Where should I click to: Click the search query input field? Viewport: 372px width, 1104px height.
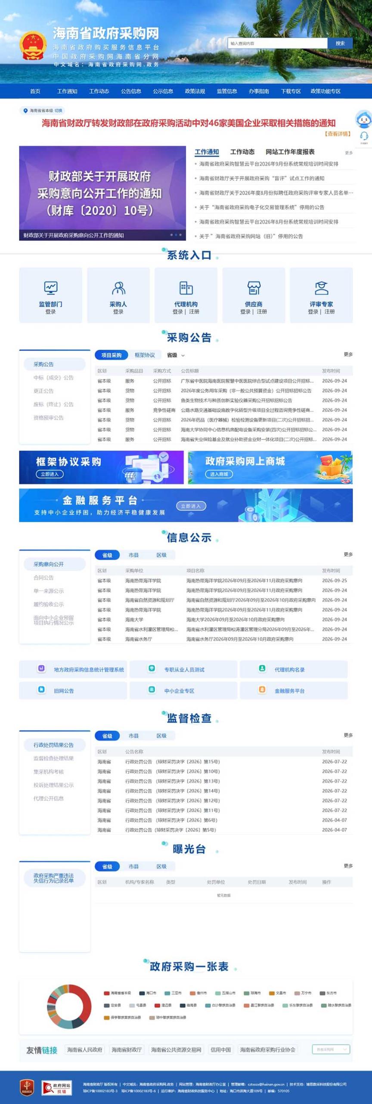coord(278,43)
